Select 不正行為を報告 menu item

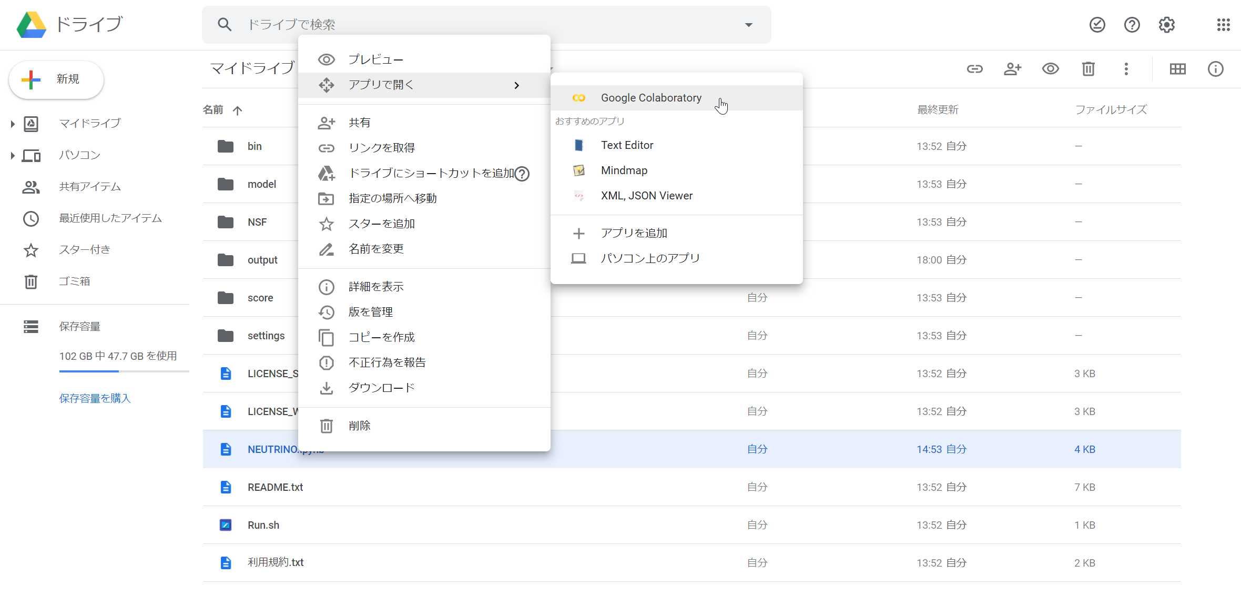point(424,362)
